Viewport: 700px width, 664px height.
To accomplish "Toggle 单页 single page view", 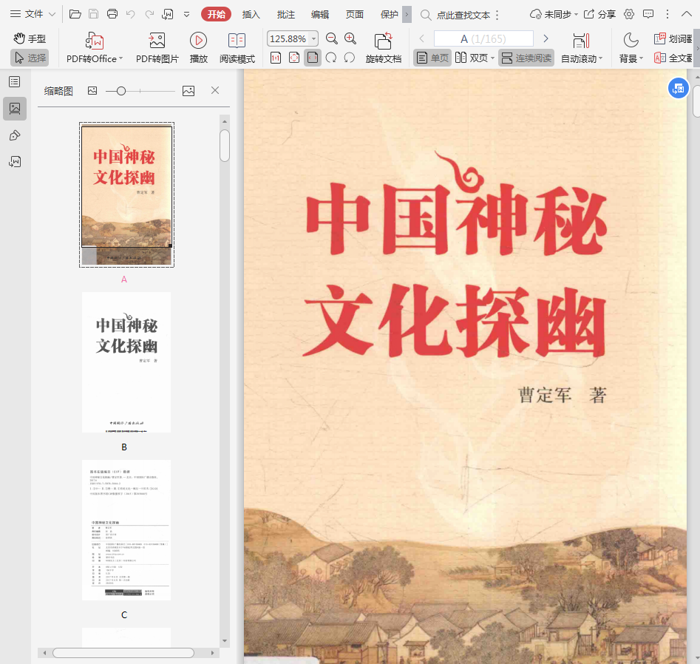I will [432, 58].
